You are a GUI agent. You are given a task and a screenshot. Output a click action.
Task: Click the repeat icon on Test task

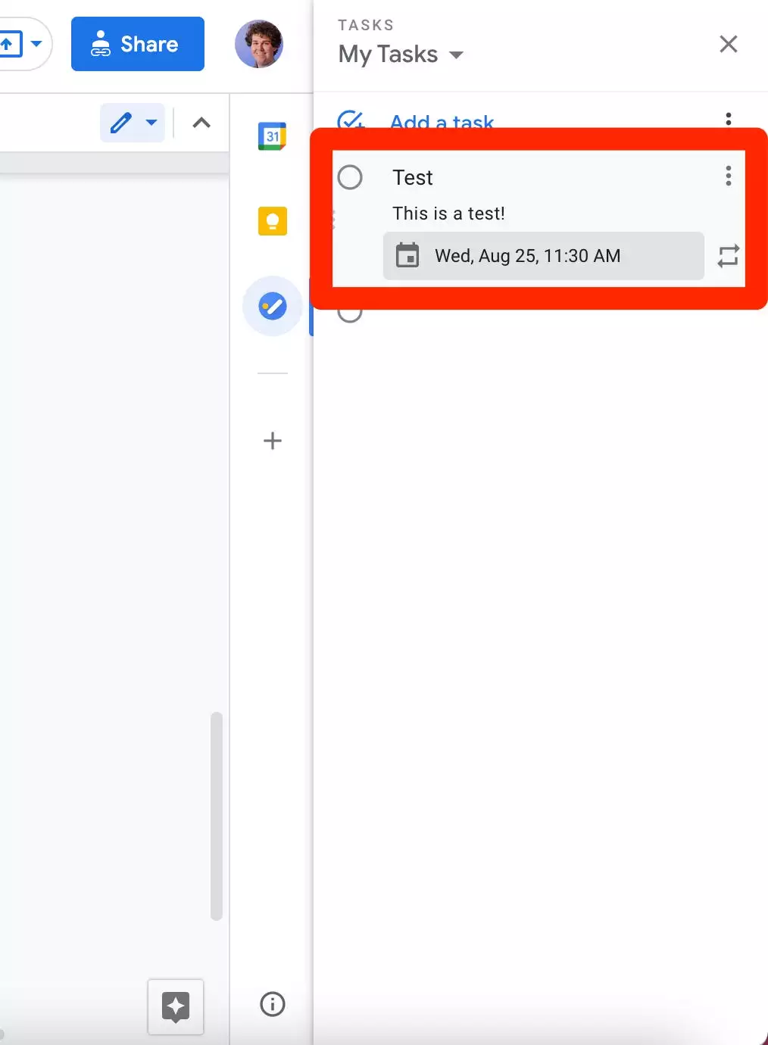click(728, 256)
